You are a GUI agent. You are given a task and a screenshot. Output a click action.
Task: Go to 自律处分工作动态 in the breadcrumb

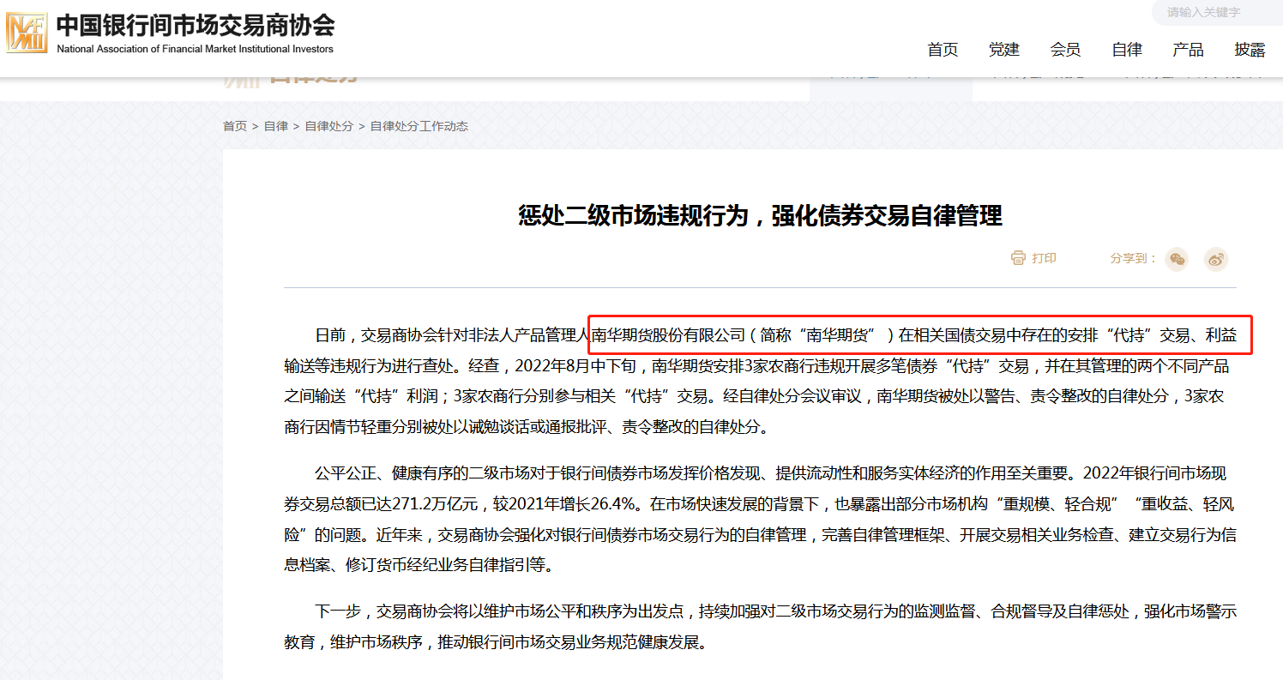click(x=419, y=126)
